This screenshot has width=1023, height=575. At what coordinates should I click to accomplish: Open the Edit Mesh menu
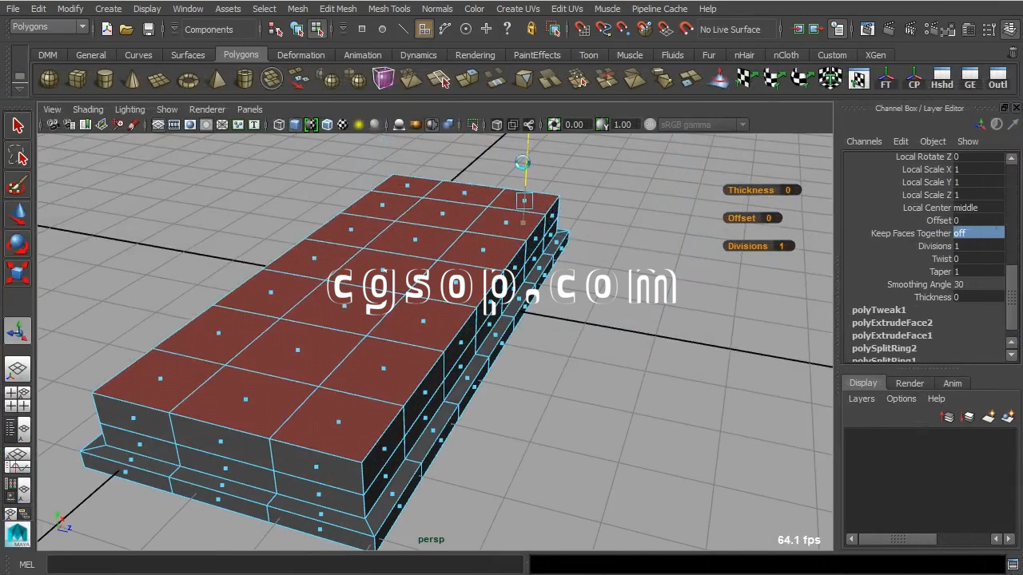pos(337,9)
